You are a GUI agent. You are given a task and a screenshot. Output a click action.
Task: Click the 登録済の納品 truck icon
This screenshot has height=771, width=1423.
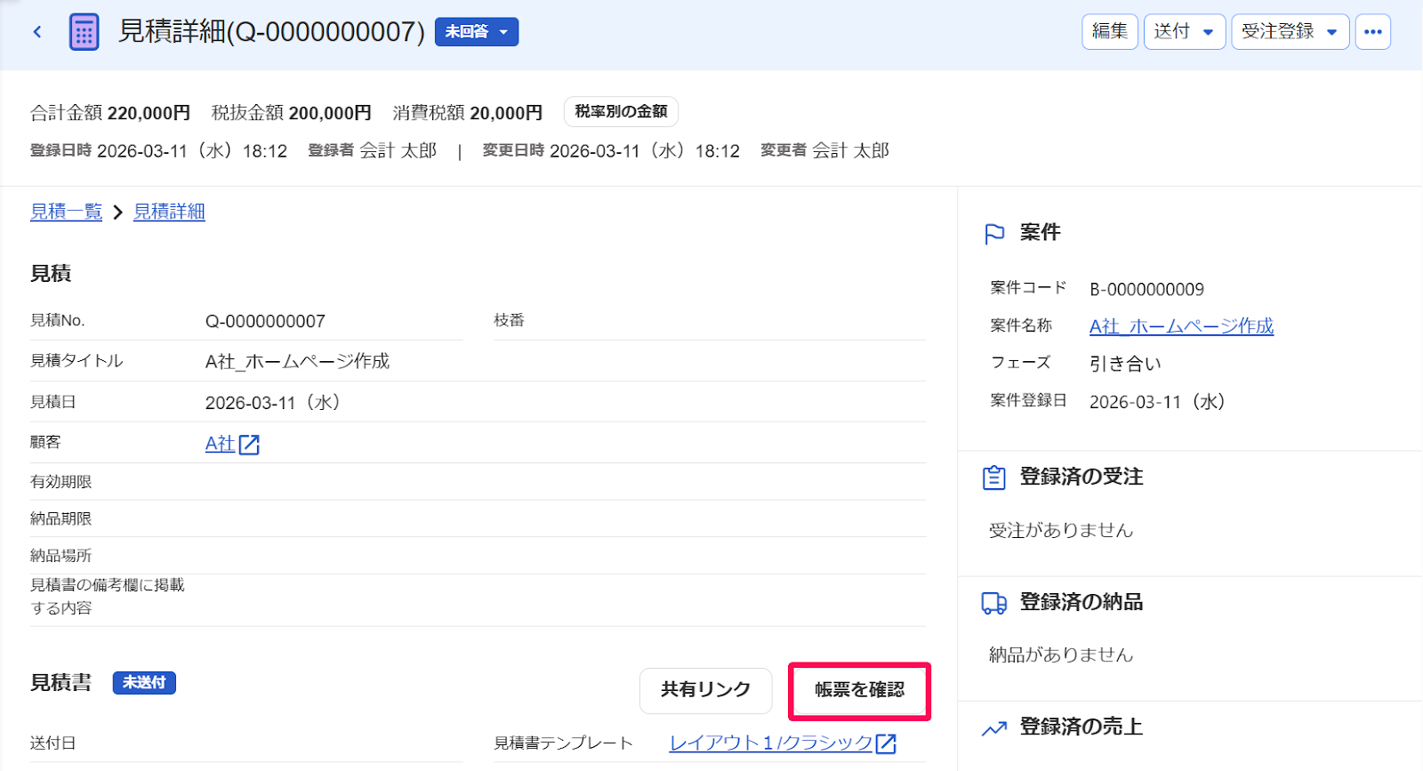994,603
